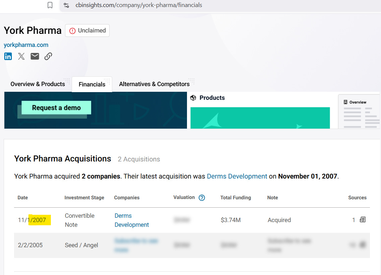Open Alternatives & Competitors tab

click(154, 84)
